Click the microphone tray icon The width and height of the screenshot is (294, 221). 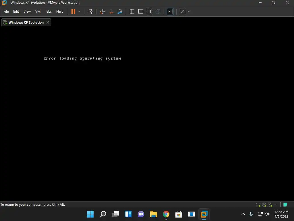[x=251, y=214]
